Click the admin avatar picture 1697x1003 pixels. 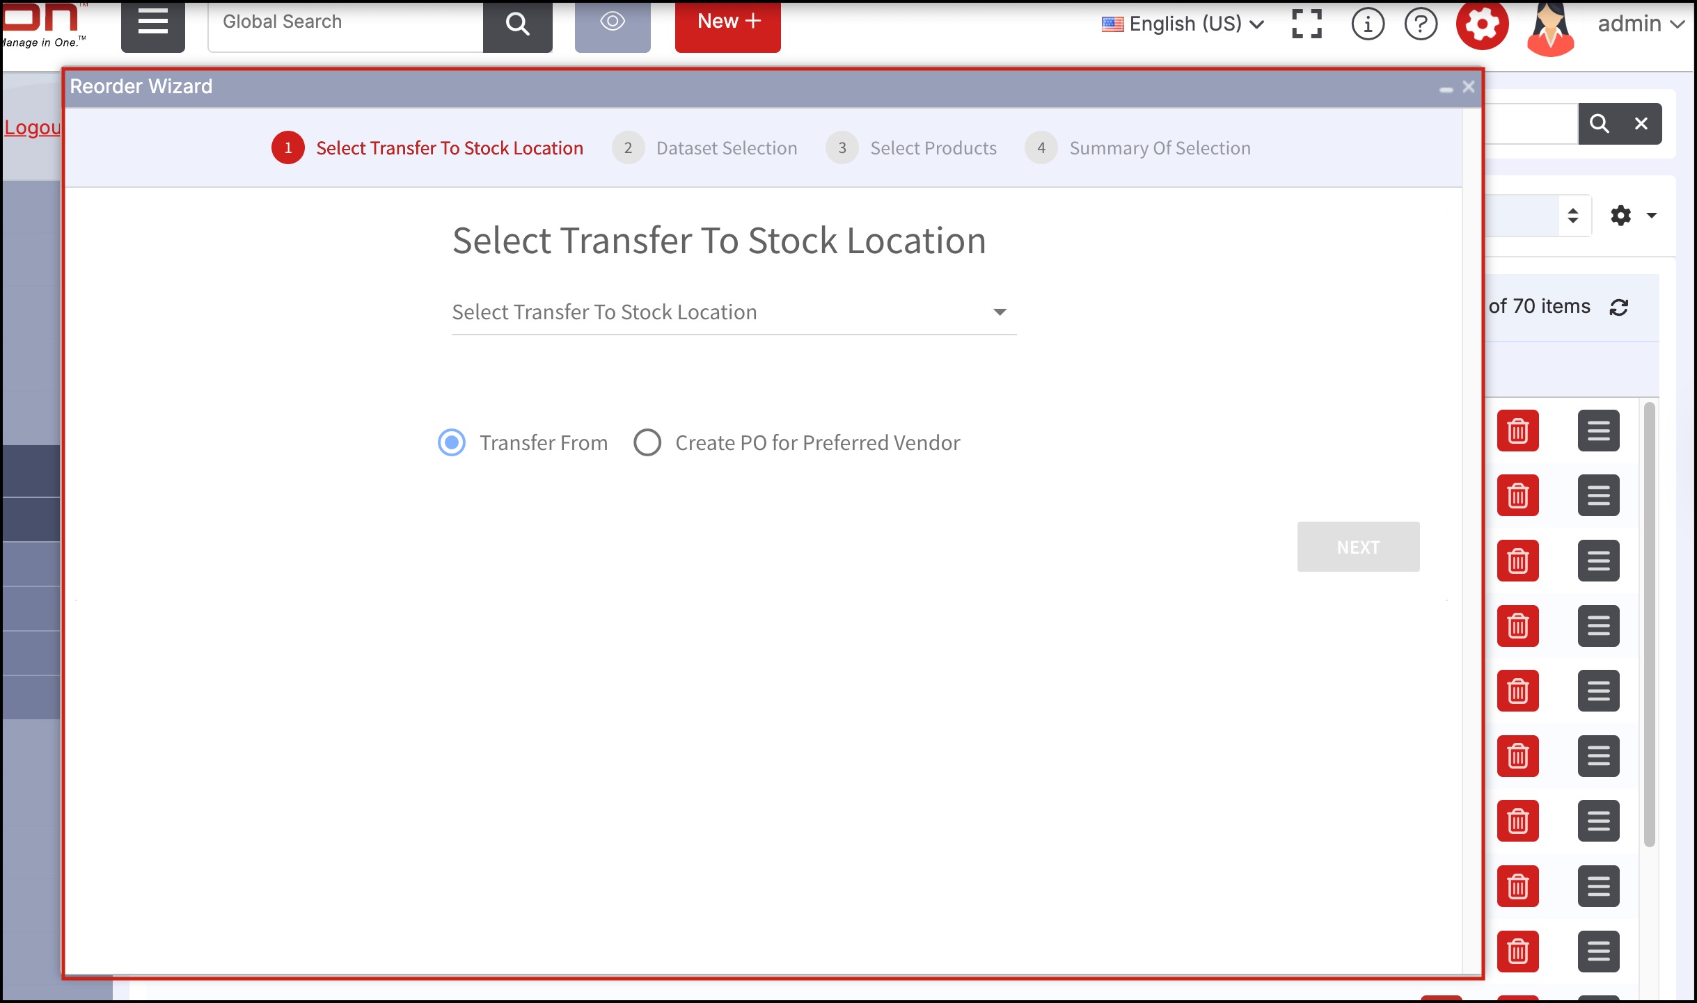pyautogui.click(x=1550, y=28)
